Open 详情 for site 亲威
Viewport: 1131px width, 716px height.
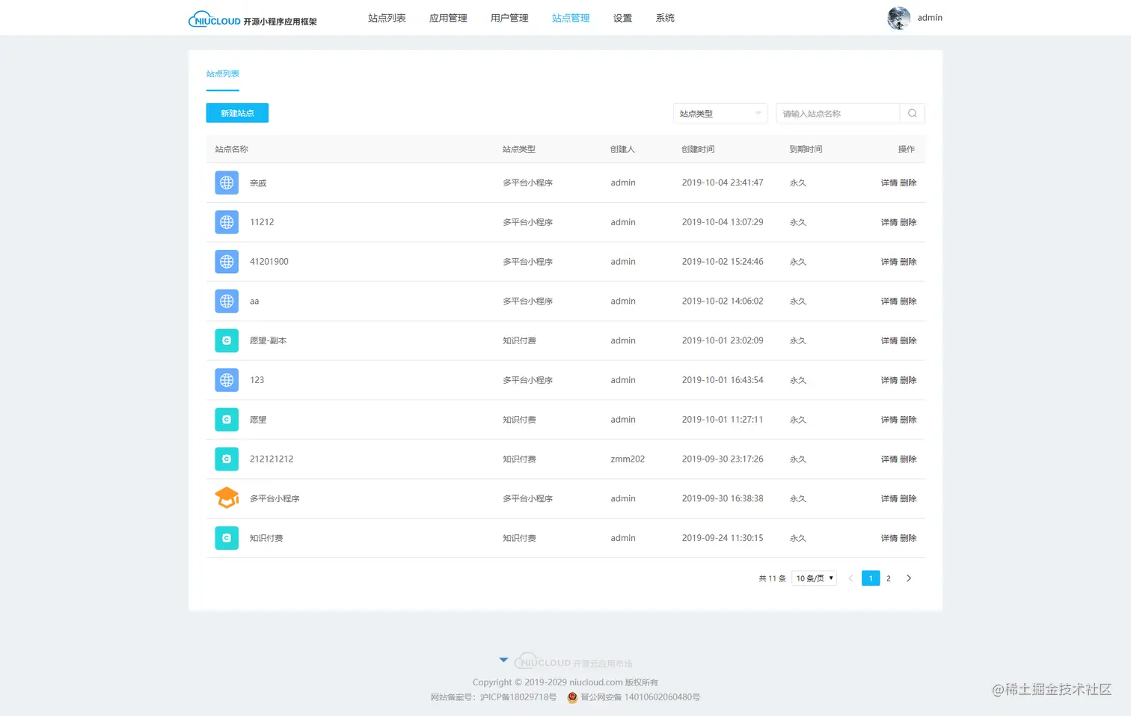point(891,182)
